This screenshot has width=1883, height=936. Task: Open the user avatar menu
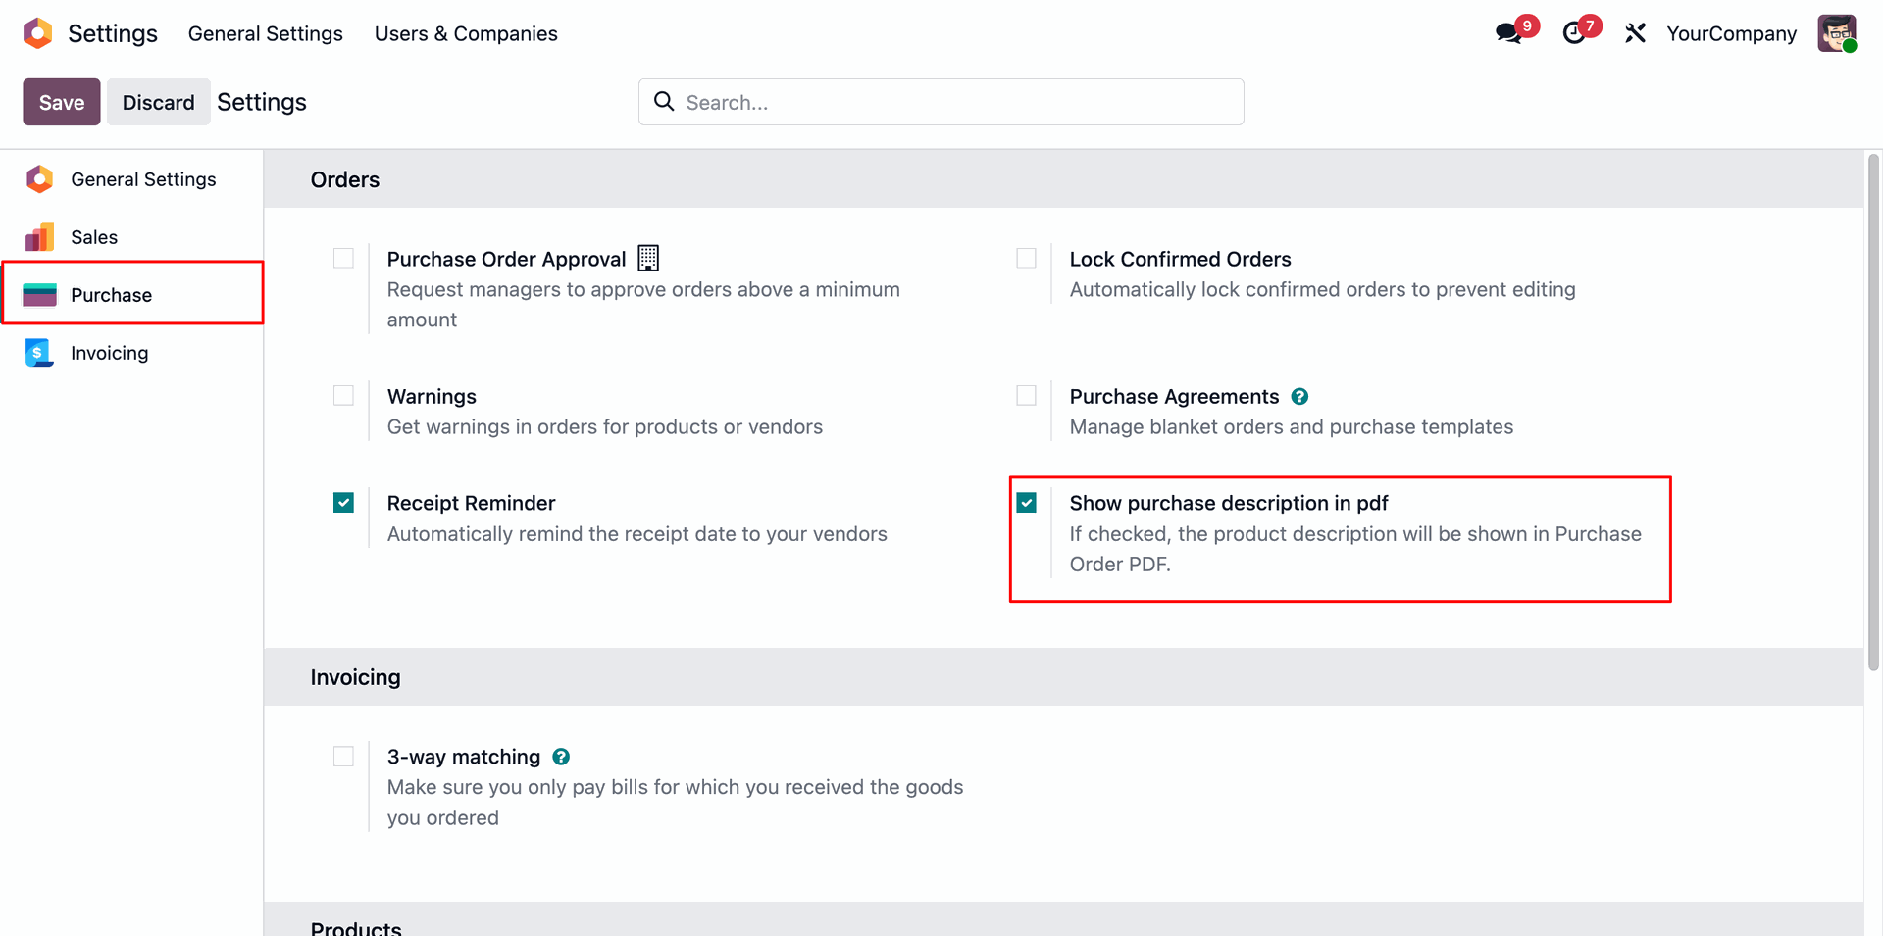[1836, 33]
